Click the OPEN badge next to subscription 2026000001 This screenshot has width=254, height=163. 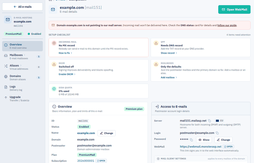[101, 161]
